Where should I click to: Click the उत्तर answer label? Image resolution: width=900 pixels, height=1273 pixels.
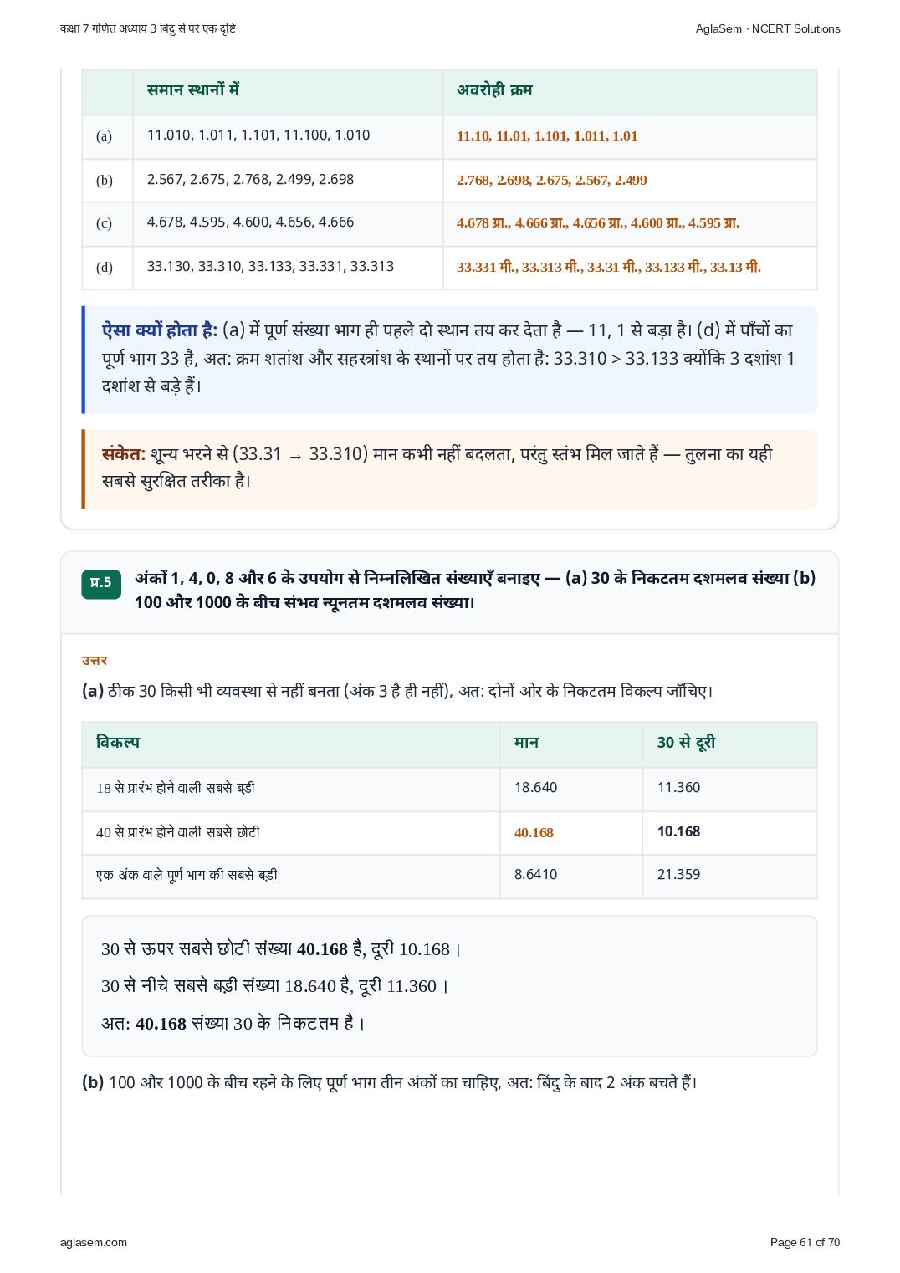coord(95,660)
